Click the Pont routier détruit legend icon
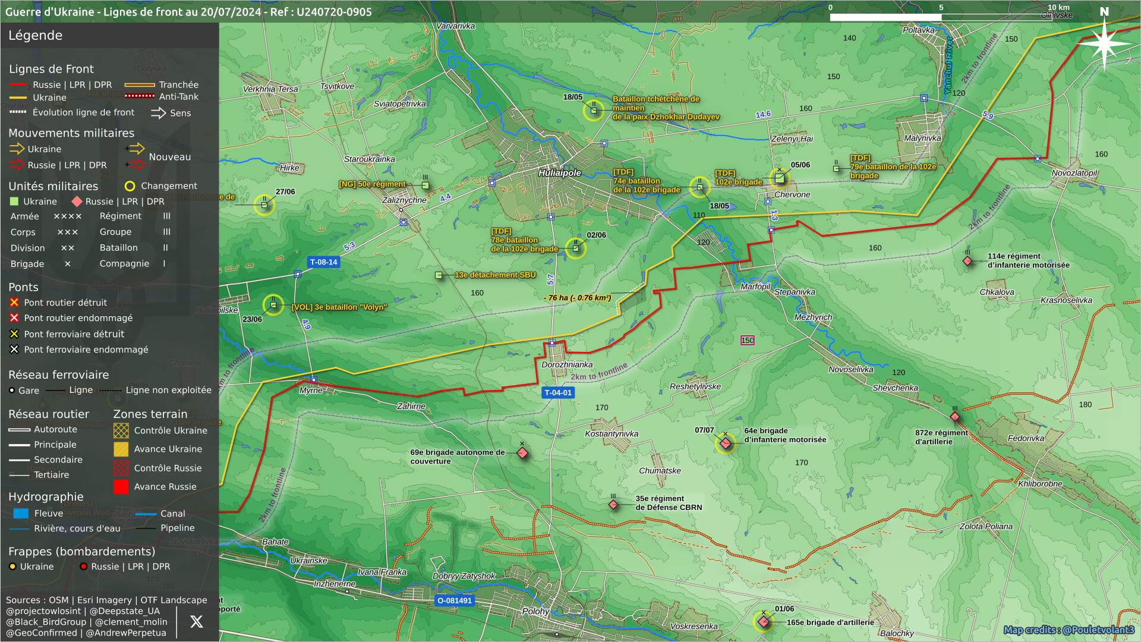The width and height of the screenshot is (1141, 642). pos(14,303)
